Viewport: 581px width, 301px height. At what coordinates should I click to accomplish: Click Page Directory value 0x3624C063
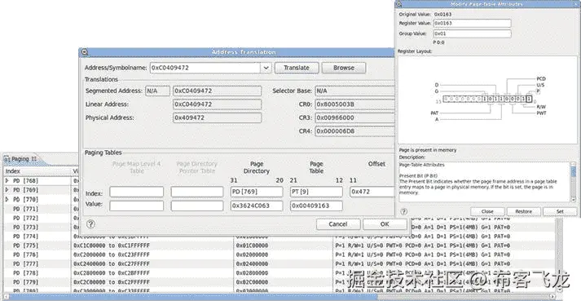tap(257, 206)
